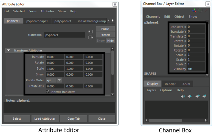Click the move layer down icon
Image resolution: width=212 pixels, height=134 pixels.
pos(190,96)
